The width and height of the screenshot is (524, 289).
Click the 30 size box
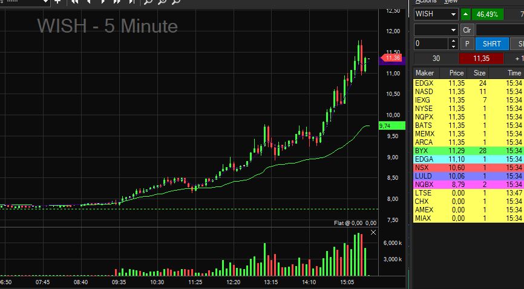coord(436,59)
